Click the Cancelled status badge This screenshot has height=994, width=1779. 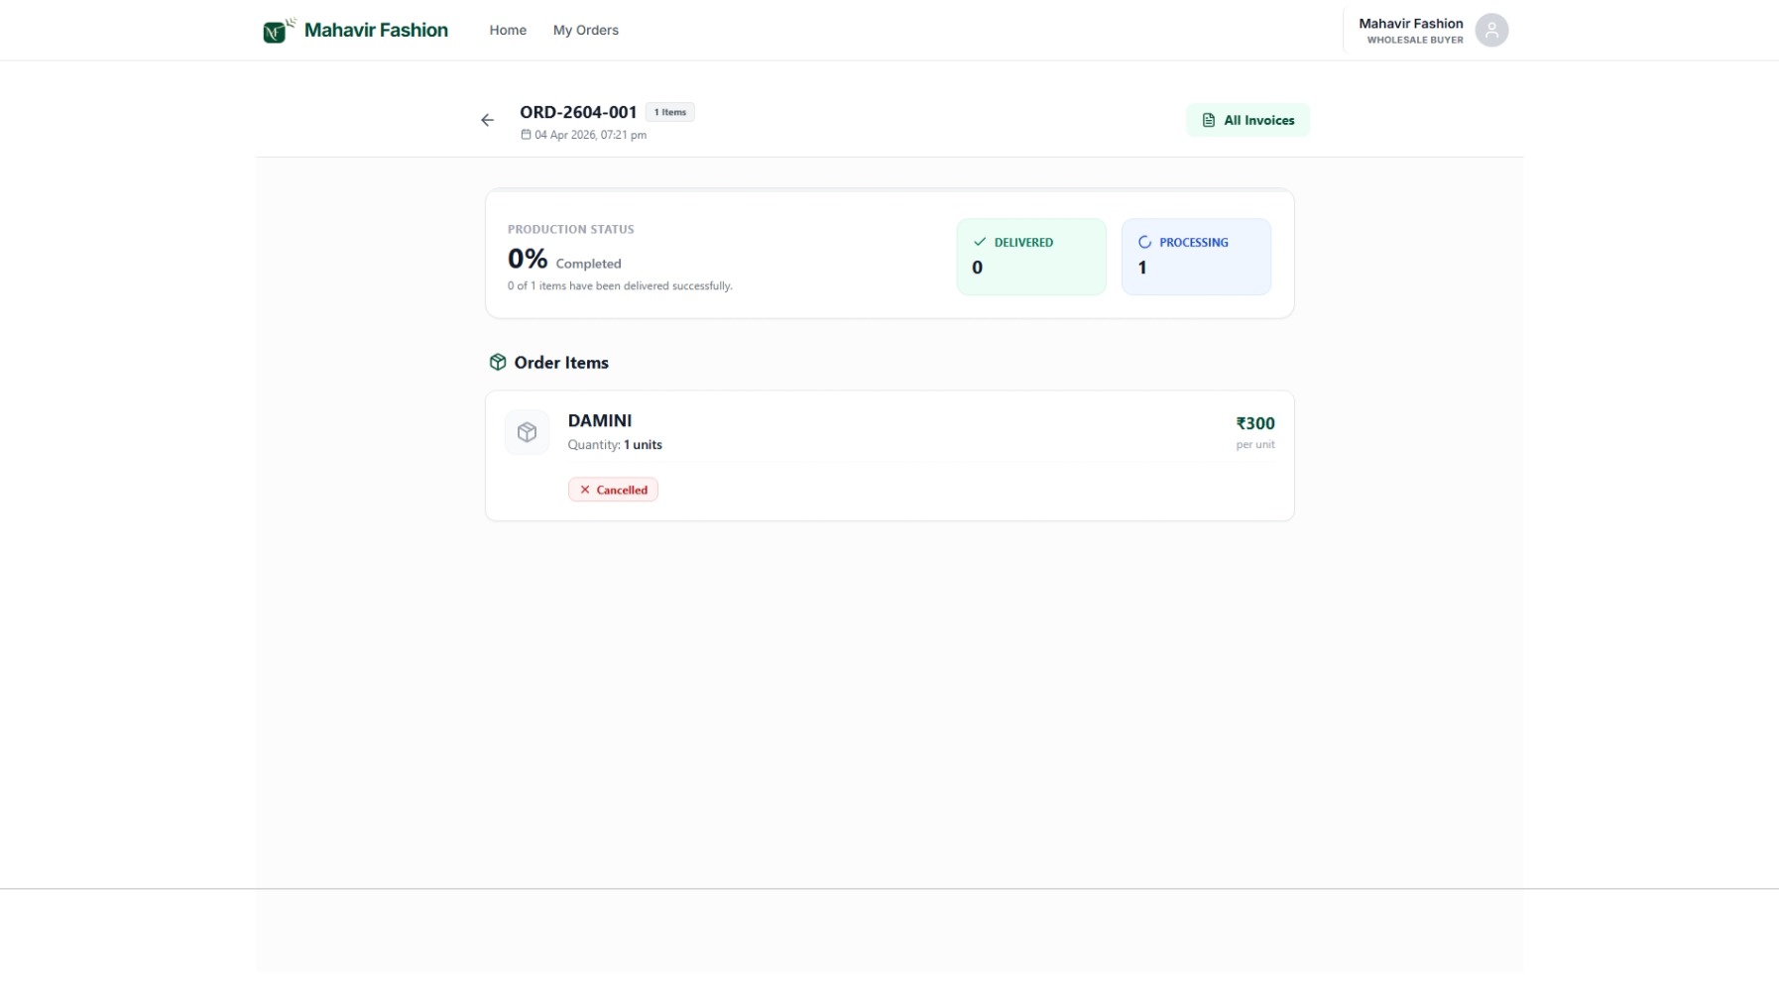click(613, 490)
